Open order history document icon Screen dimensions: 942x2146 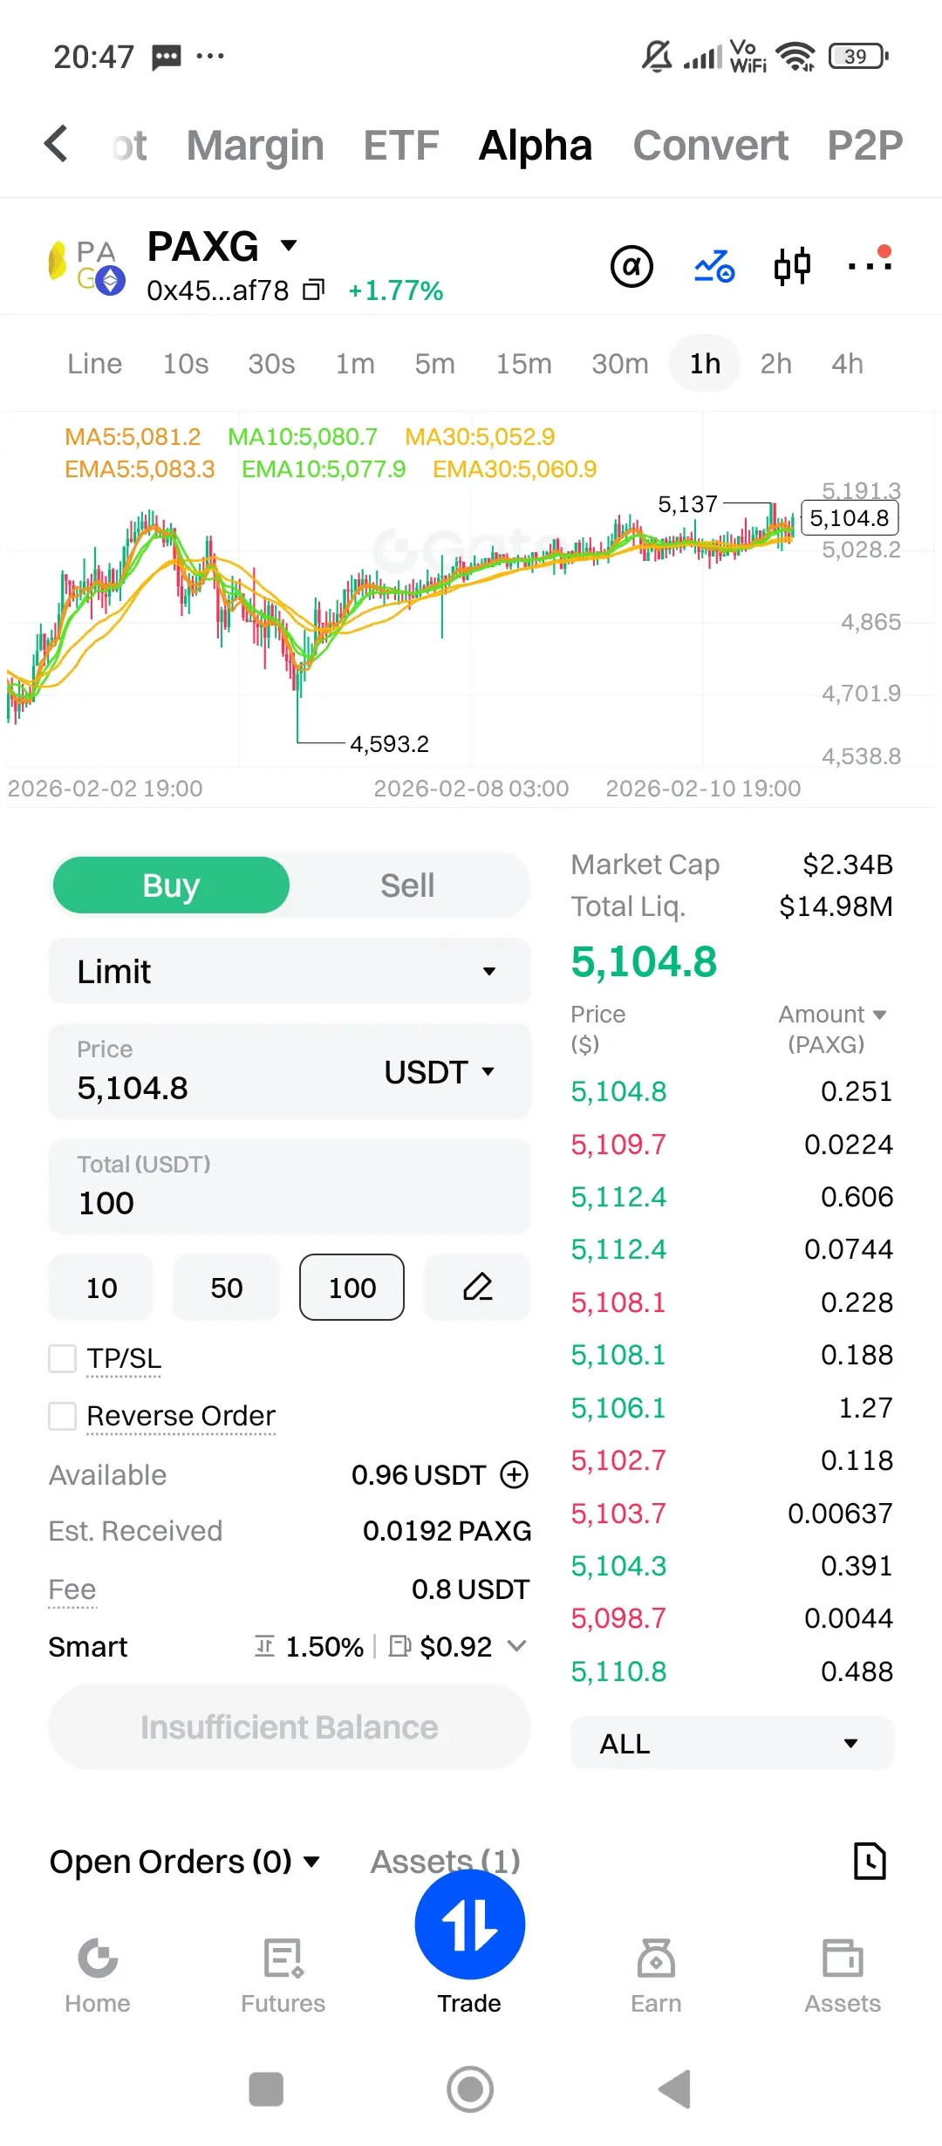click(870, 1861)
